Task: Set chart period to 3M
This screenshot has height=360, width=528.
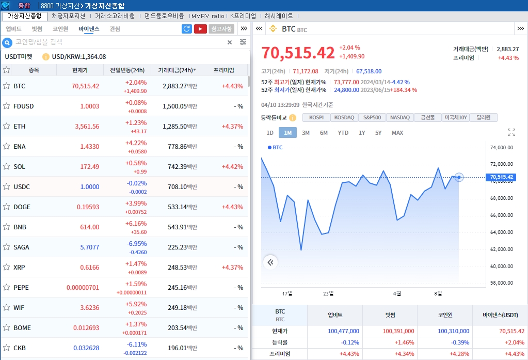Action: [x=306, y=133]
